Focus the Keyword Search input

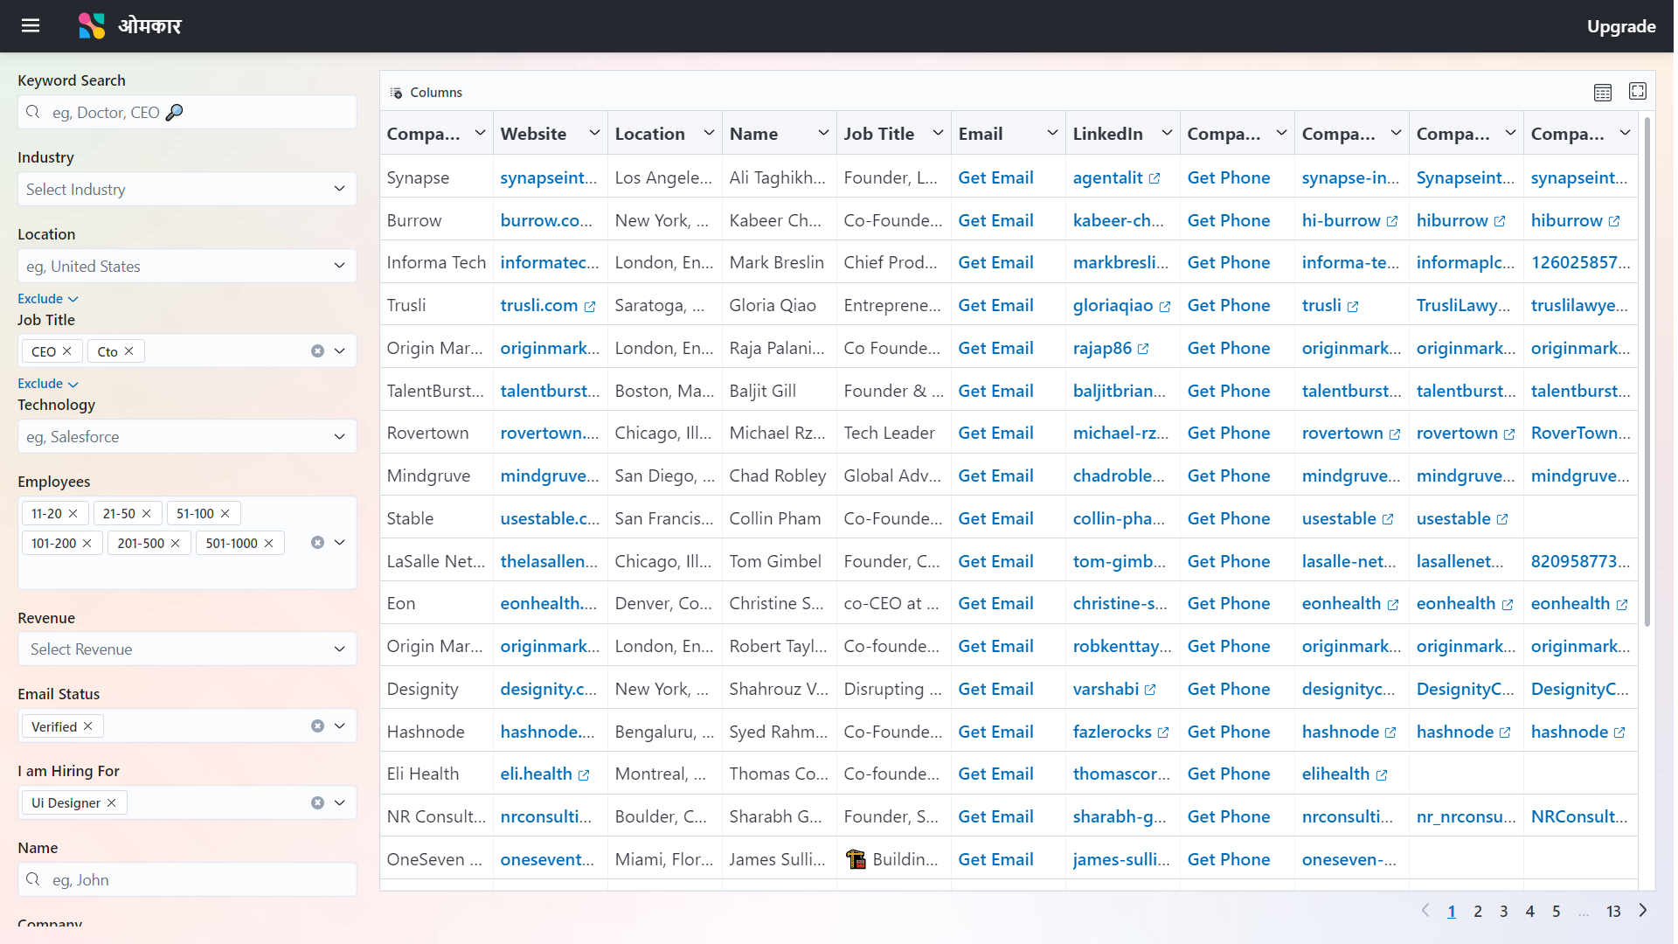click(x=187, y=113)
